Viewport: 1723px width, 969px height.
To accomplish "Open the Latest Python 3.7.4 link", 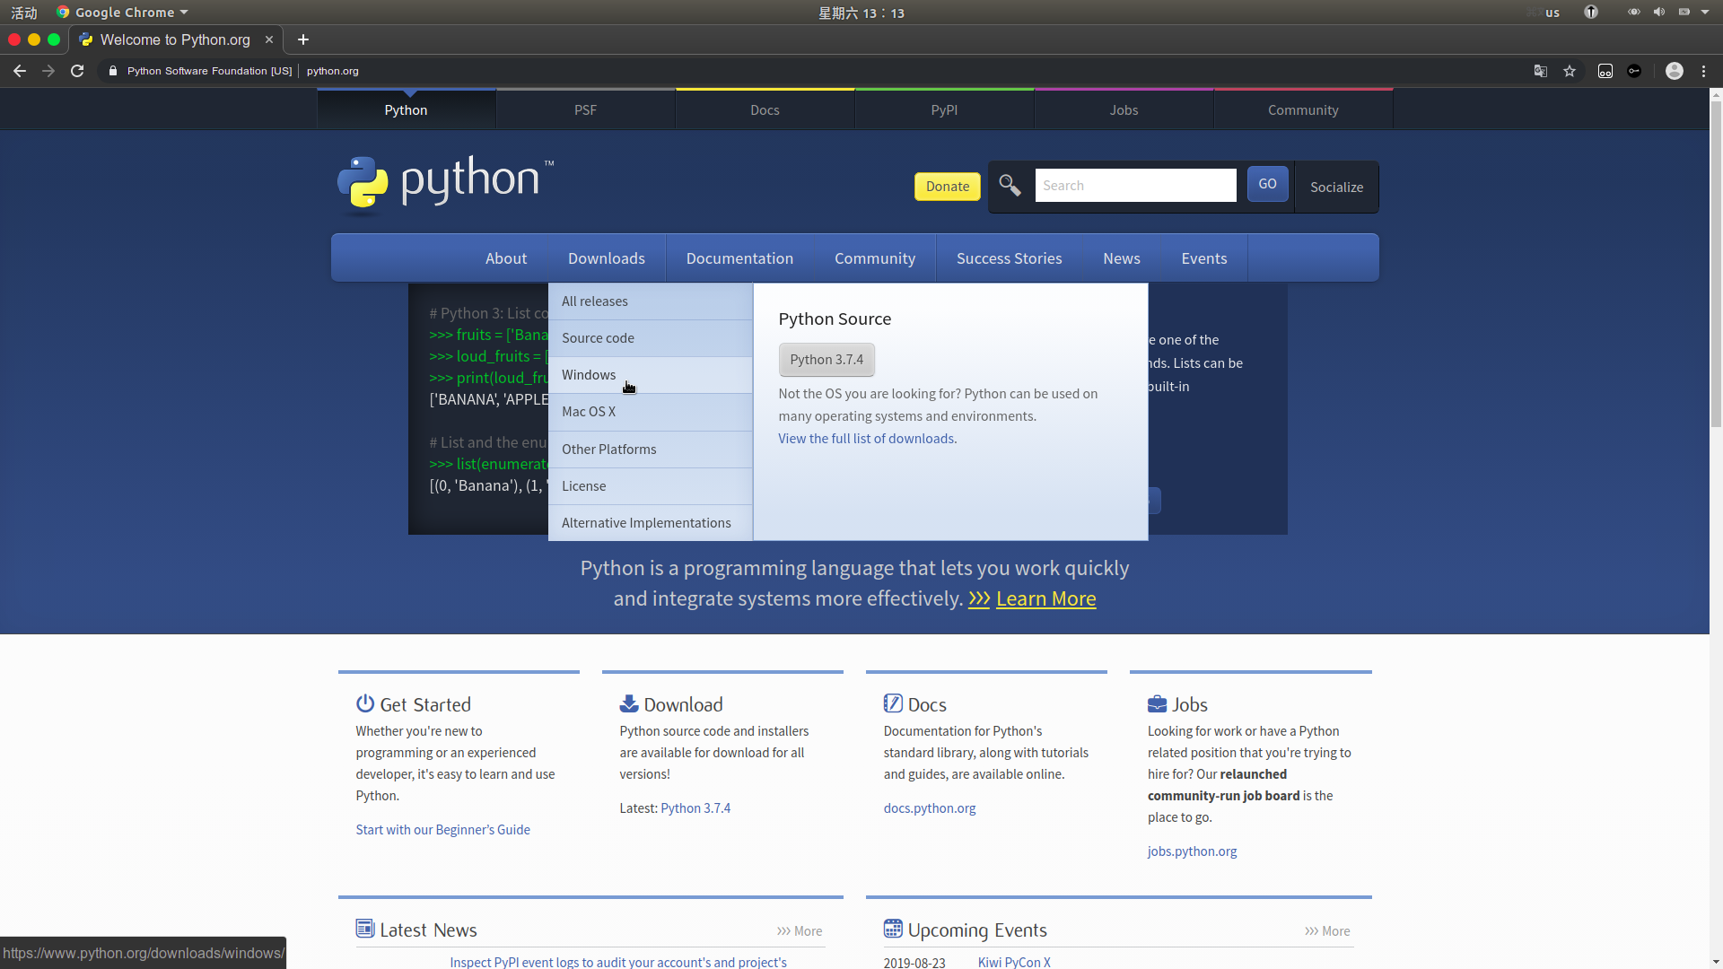I will (x=695, y=808).
